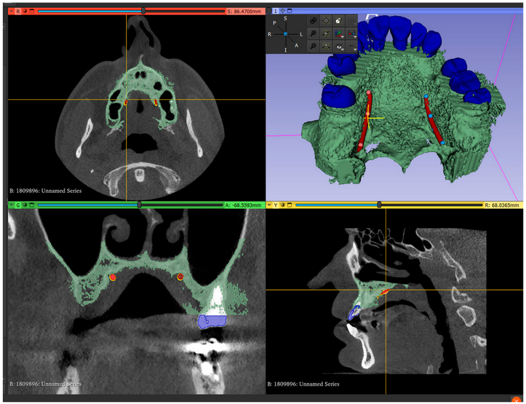Click the pin icon in the red slice bar
Image resolution: width=526 pixels, height=404 pixels.
point(11,11)
